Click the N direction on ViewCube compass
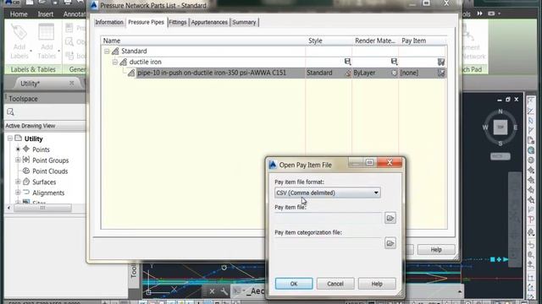This screenshot has width=542, height=304. (x=501, y=111)
